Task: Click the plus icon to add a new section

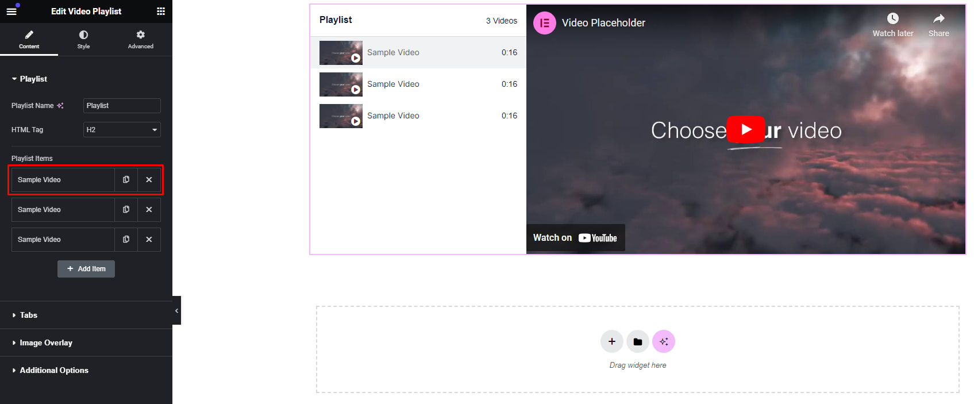Action: [612, 341]
